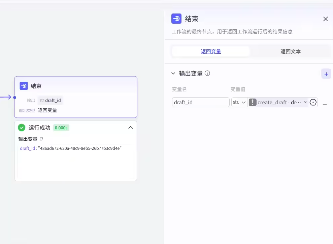Click the draft_id output tag in node
The height and width of the screenshot is (244, 333).
click(x=51, y=100)
